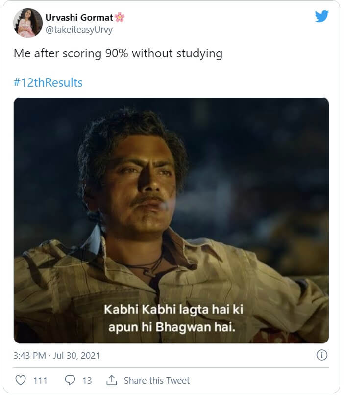Image resolution: width=344 pixels, height=395 pixels.
Task: Click the 111 likes count
Action: pyautogui.click(x=40, y=380)
